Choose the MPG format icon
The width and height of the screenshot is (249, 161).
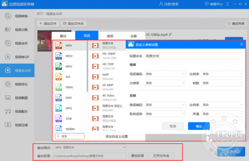click(x=59, y=108)
